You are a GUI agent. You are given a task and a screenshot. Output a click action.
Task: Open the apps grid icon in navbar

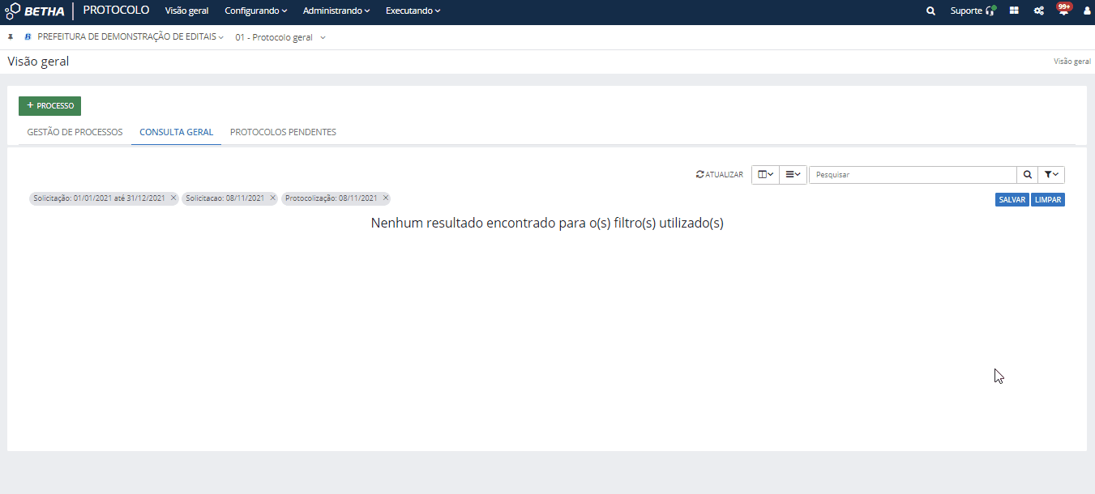(x=1014, y=11)
